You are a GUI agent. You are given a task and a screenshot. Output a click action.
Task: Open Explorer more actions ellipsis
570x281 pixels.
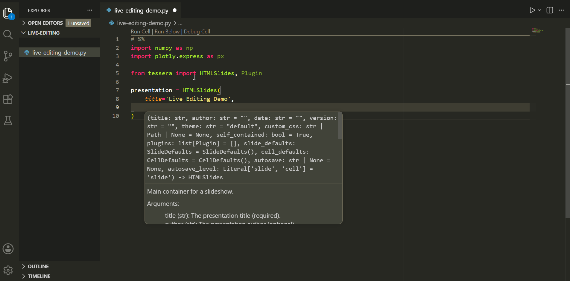coord(90,10)
